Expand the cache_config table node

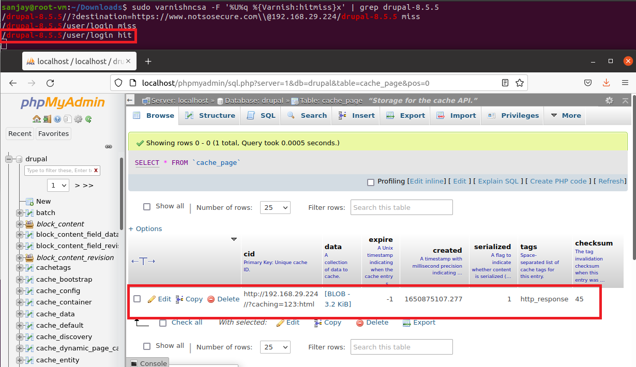(20, 291)
